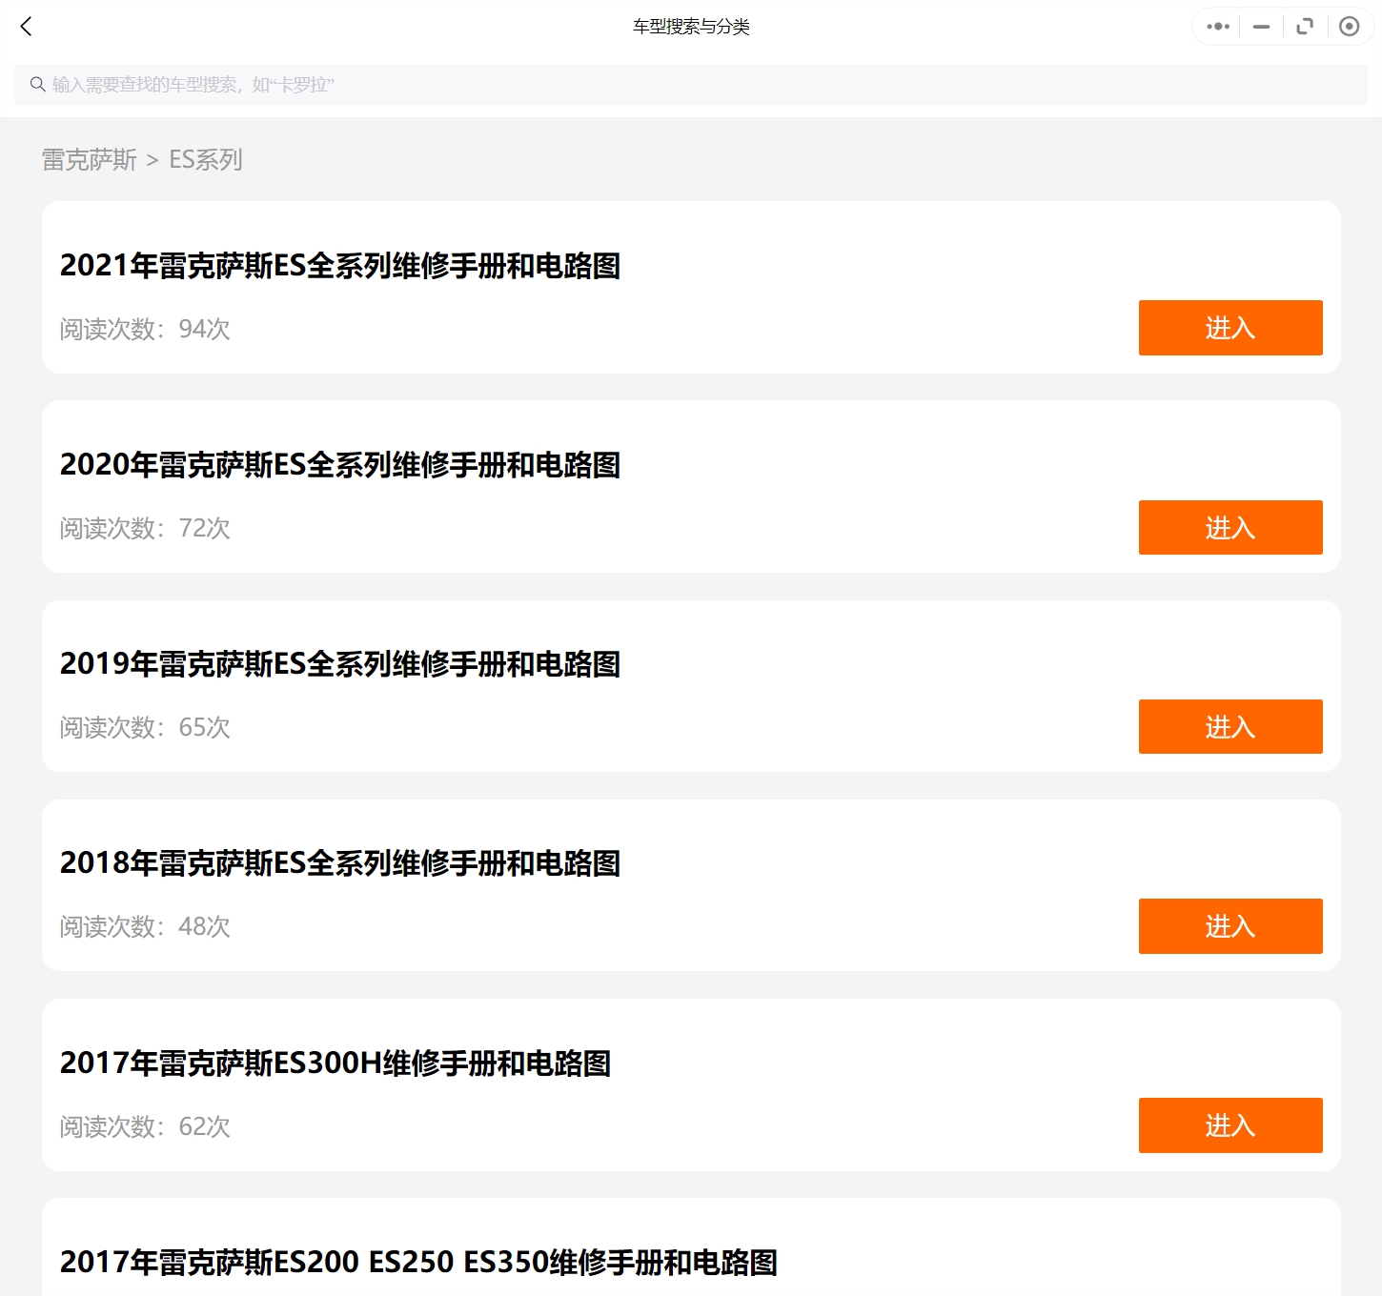Click the magnifier search icon

point(38,85)
